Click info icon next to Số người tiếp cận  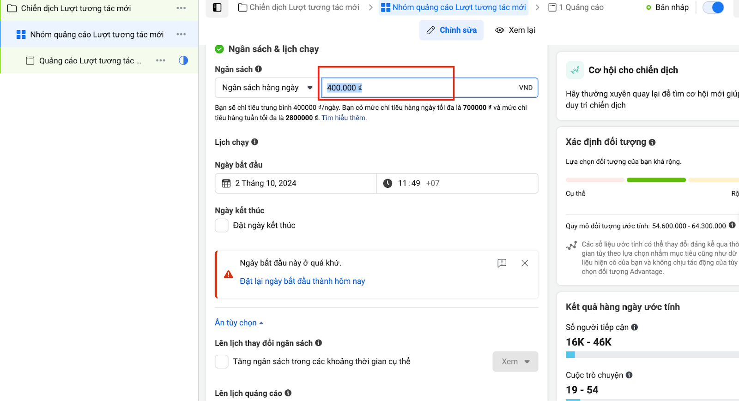(x=635, y=327)
